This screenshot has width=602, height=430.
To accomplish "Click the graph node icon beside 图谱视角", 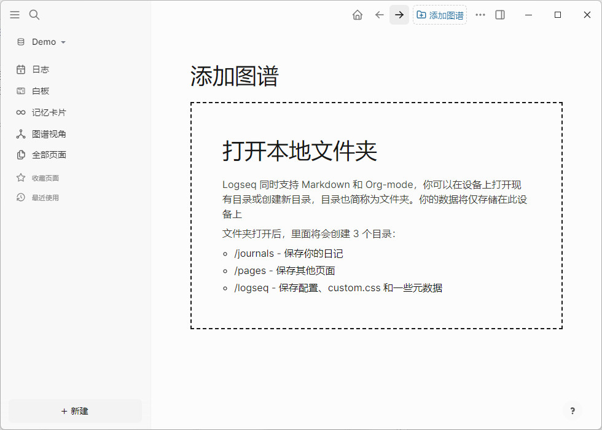I will [x=21, y=134].
